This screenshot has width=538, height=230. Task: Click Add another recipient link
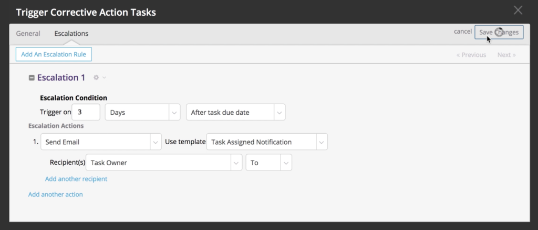76,179
